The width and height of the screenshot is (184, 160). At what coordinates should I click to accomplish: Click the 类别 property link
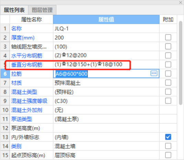[17, 146]
